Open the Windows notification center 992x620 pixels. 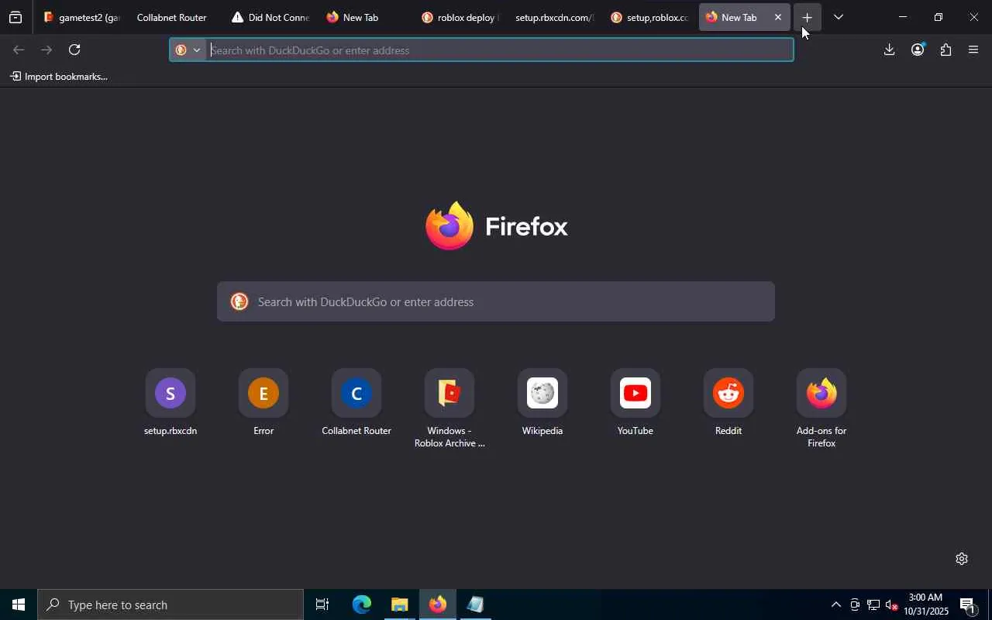click(968, 604)
